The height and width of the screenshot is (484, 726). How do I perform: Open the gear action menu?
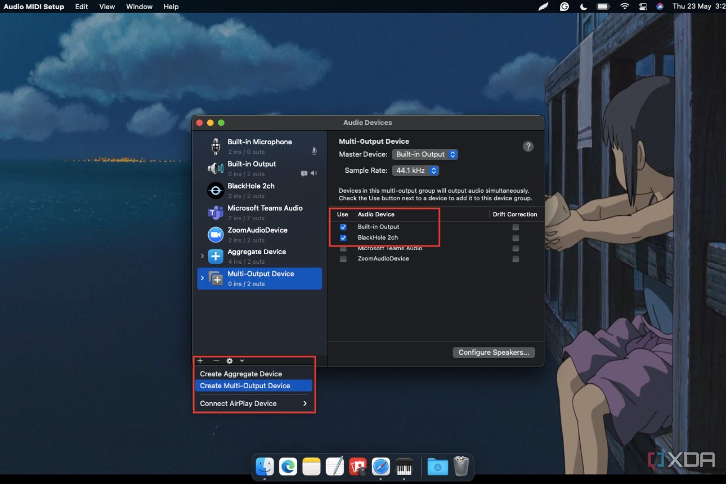point(229,361)
